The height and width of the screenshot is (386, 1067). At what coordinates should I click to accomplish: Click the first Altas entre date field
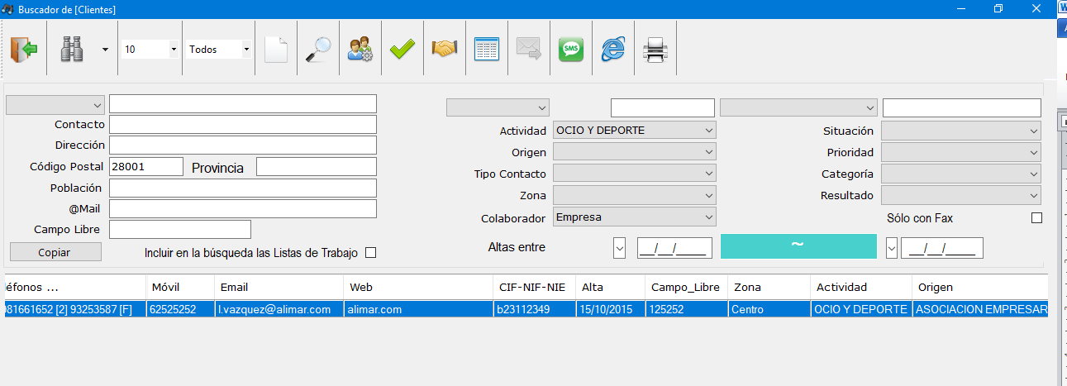coord(675,247)
